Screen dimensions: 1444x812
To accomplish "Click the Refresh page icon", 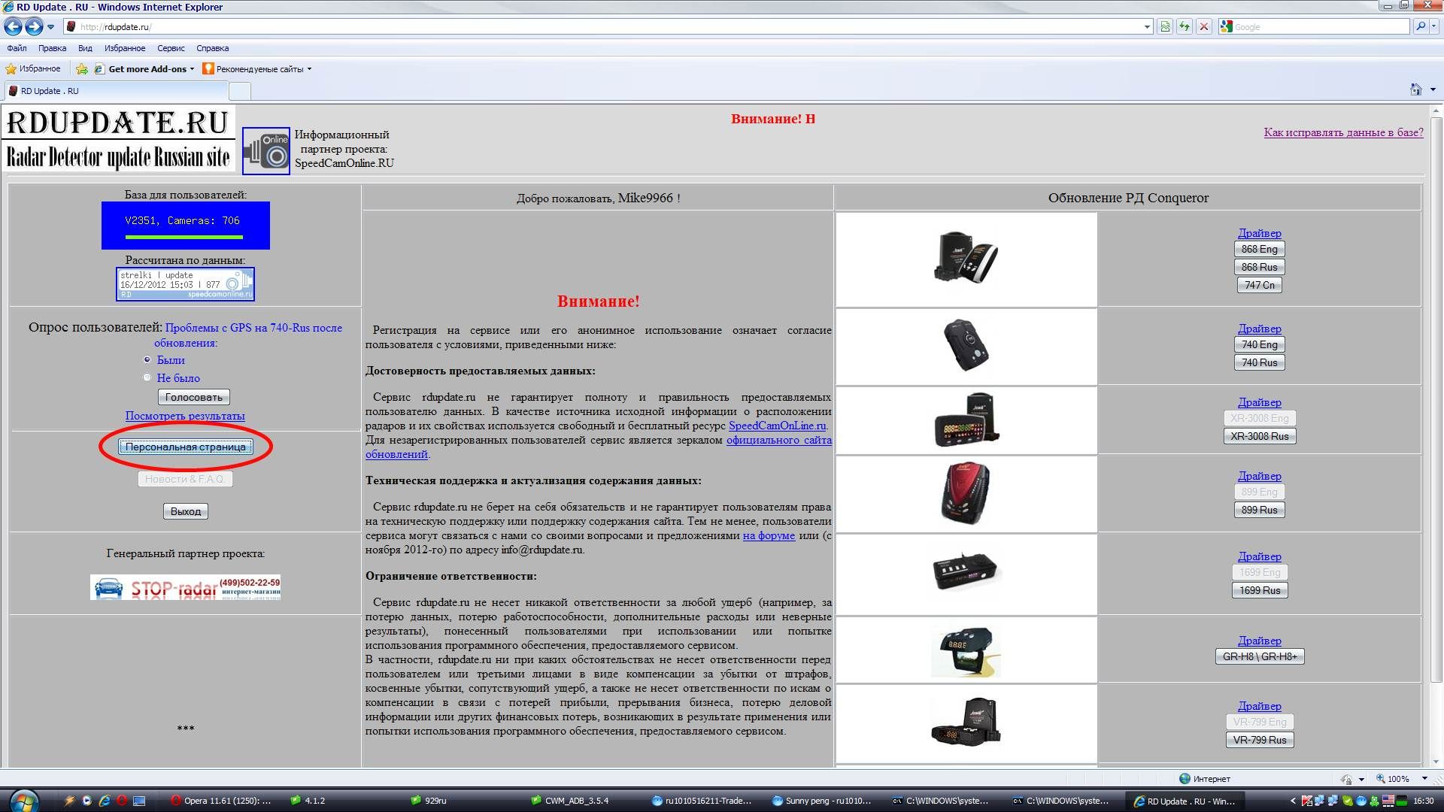I will [x=1185, y=27].
